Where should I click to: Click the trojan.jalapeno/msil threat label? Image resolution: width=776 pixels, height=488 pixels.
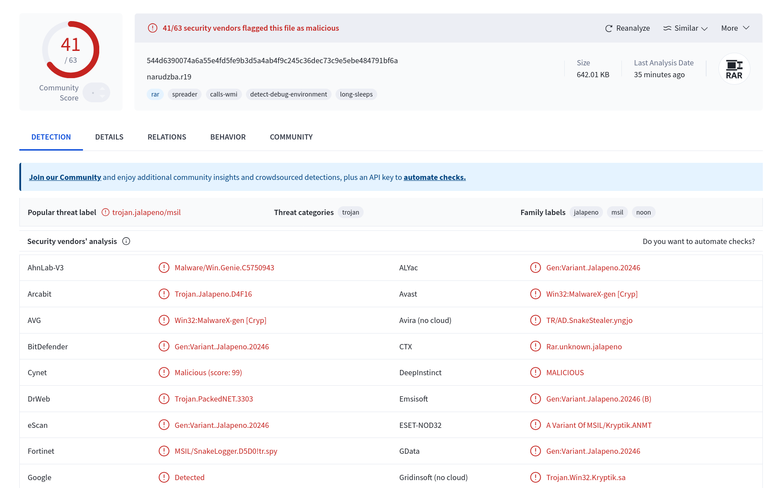click(146, 212)
